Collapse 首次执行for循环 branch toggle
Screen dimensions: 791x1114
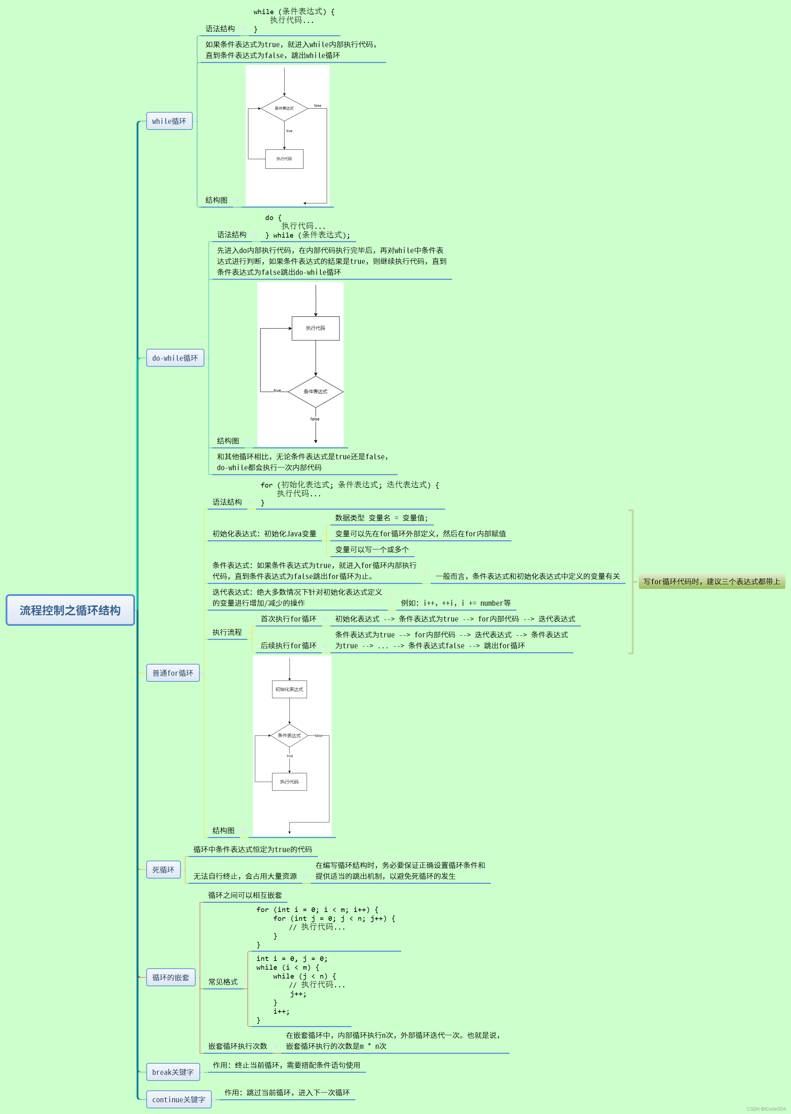click(x=324, y=619)
